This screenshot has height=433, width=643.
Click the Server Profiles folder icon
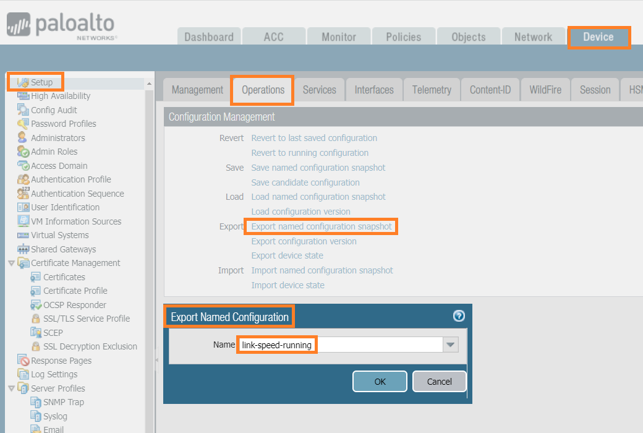pos(23,388)
